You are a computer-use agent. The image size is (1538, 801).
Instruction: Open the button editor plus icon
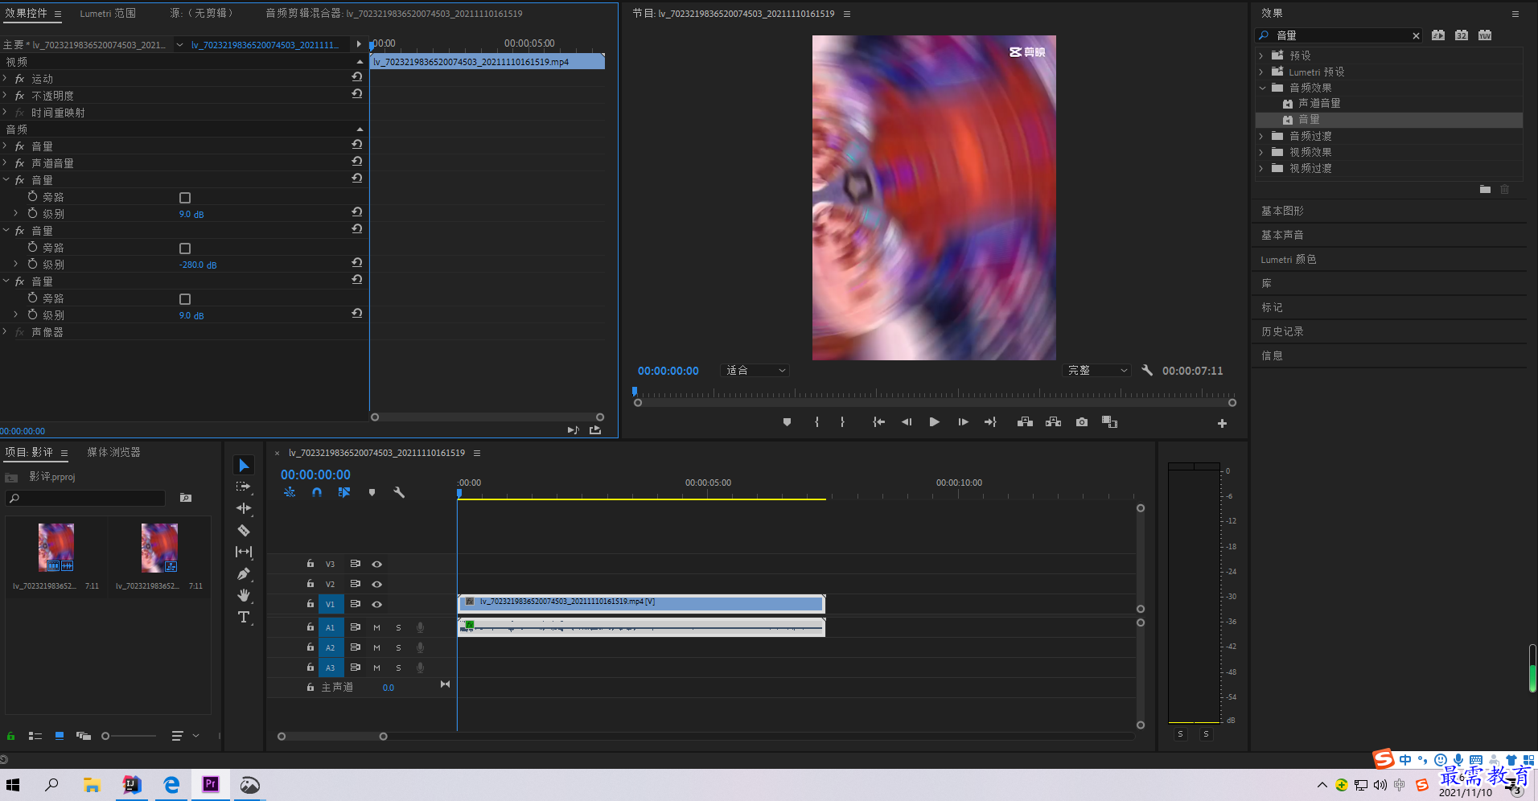pos(1222,423)
